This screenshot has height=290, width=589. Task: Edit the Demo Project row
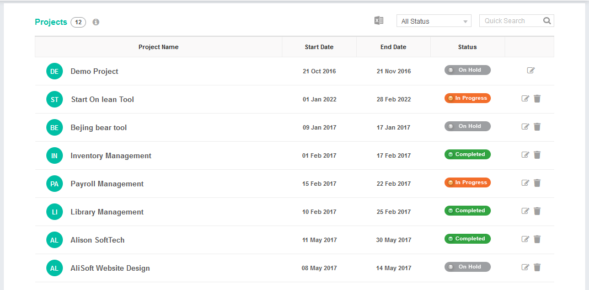[531, 71]
